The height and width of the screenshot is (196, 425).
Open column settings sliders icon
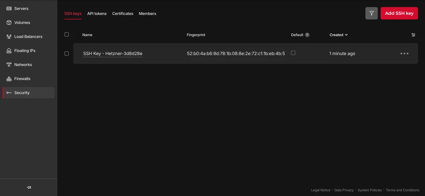(413, 35)
